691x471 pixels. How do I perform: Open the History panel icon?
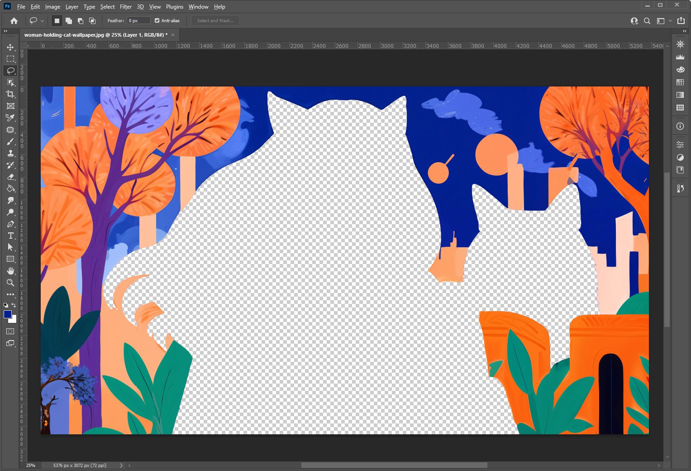coord(680,188)
